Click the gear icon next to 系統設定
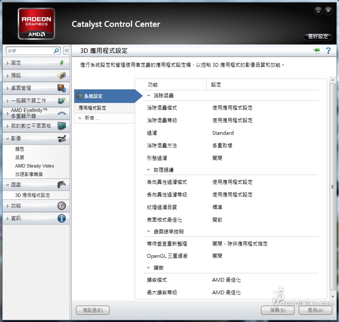Viewport: 339px width, 322px height. (x=79, y=96)
